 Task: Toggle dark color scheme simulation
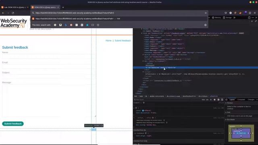[218, 99]
